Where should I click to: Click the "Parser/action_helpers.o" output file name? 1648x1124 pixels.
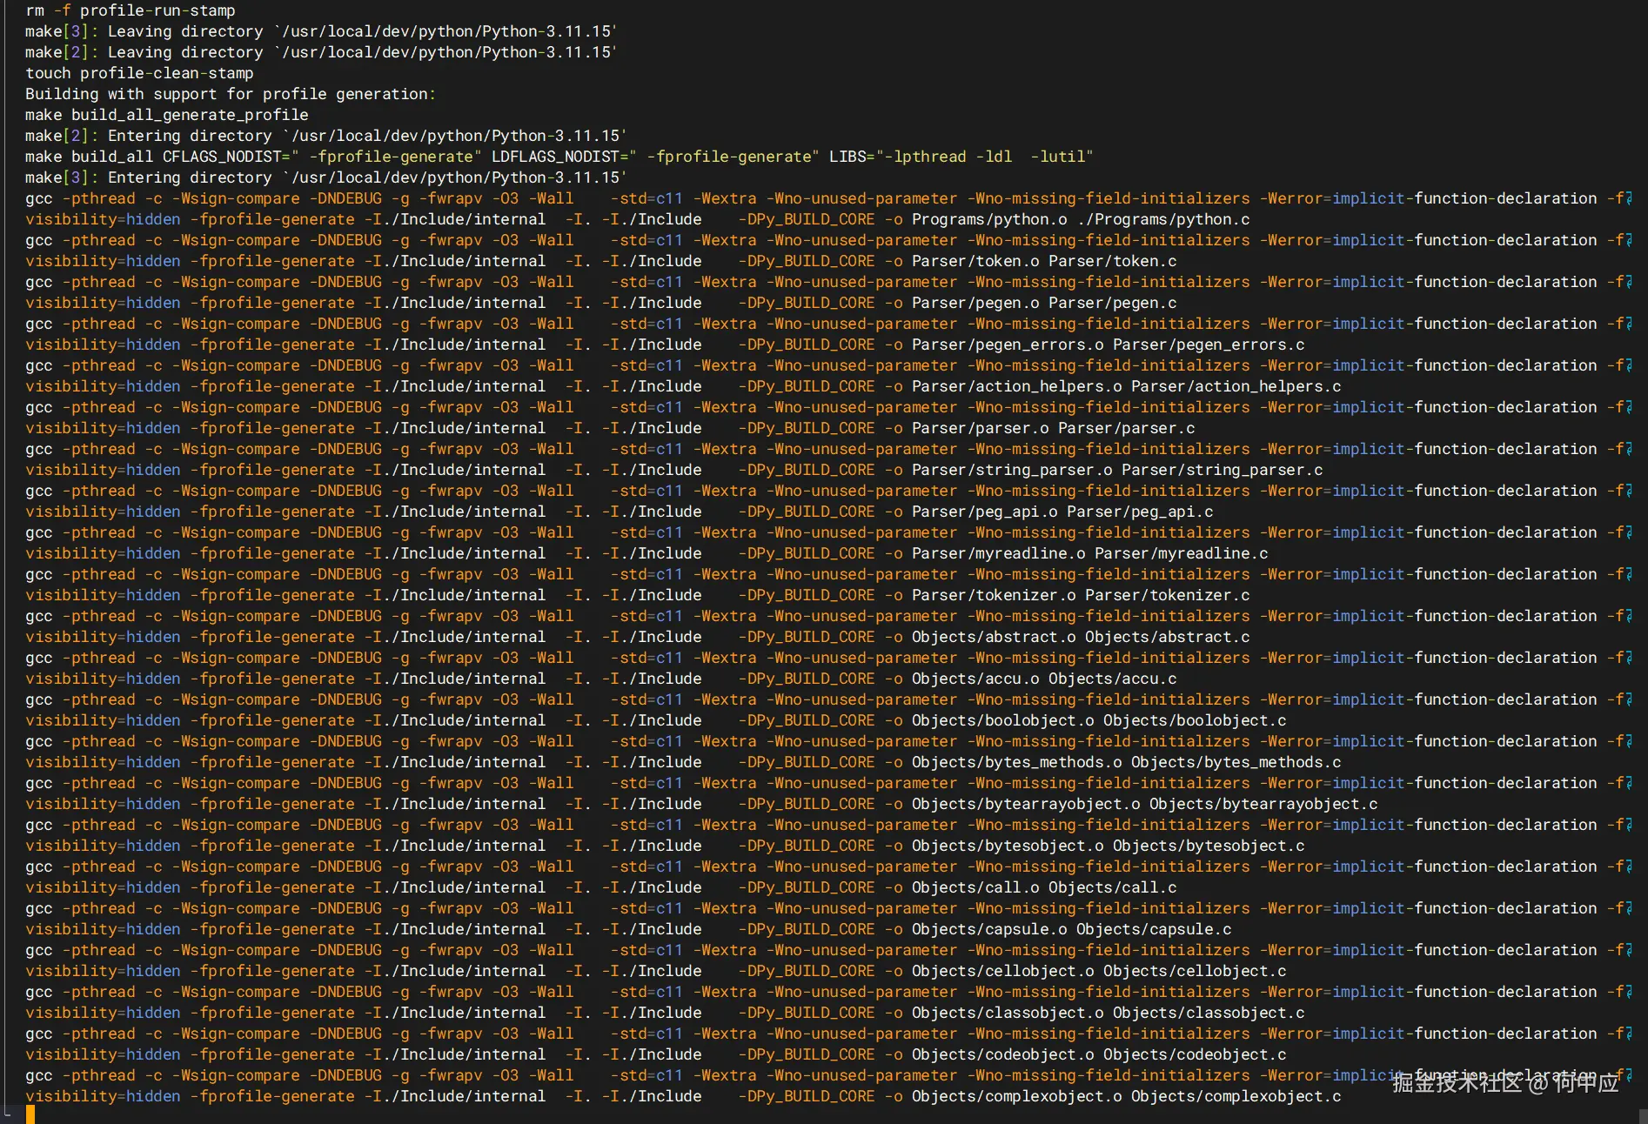click(x=1017, y=386)
